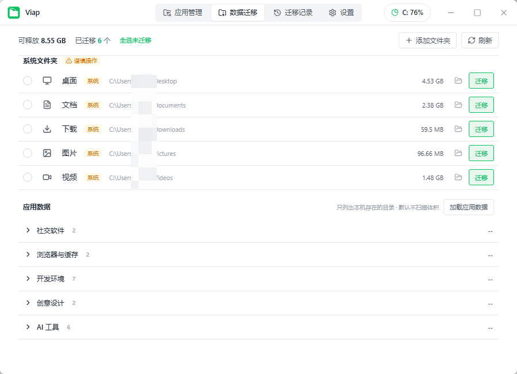
Task: Click the 2.38 GB size value
Action: [433, 105]
